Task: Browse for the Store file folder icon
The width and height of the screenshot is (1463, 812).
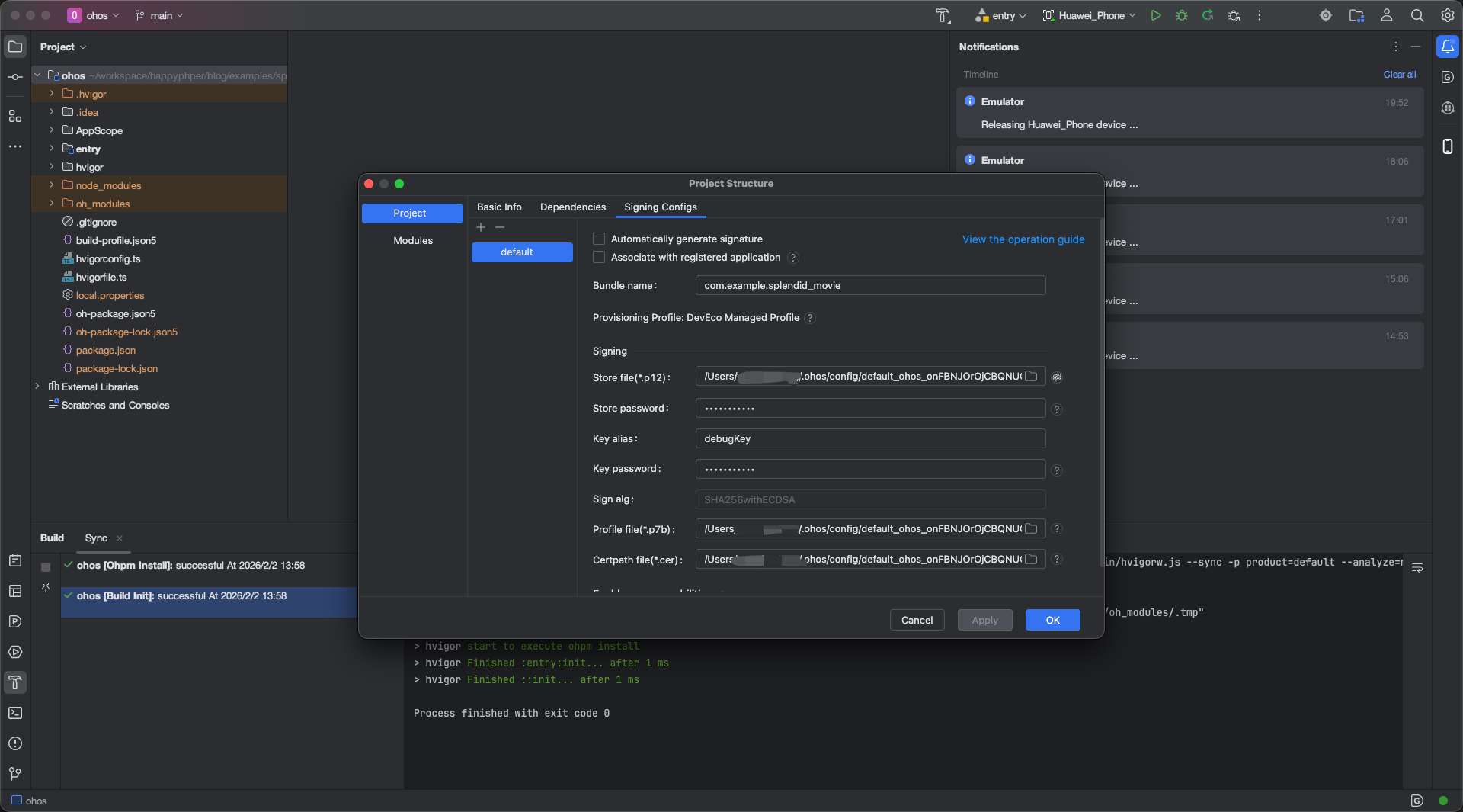Action: click(1031, 377)
